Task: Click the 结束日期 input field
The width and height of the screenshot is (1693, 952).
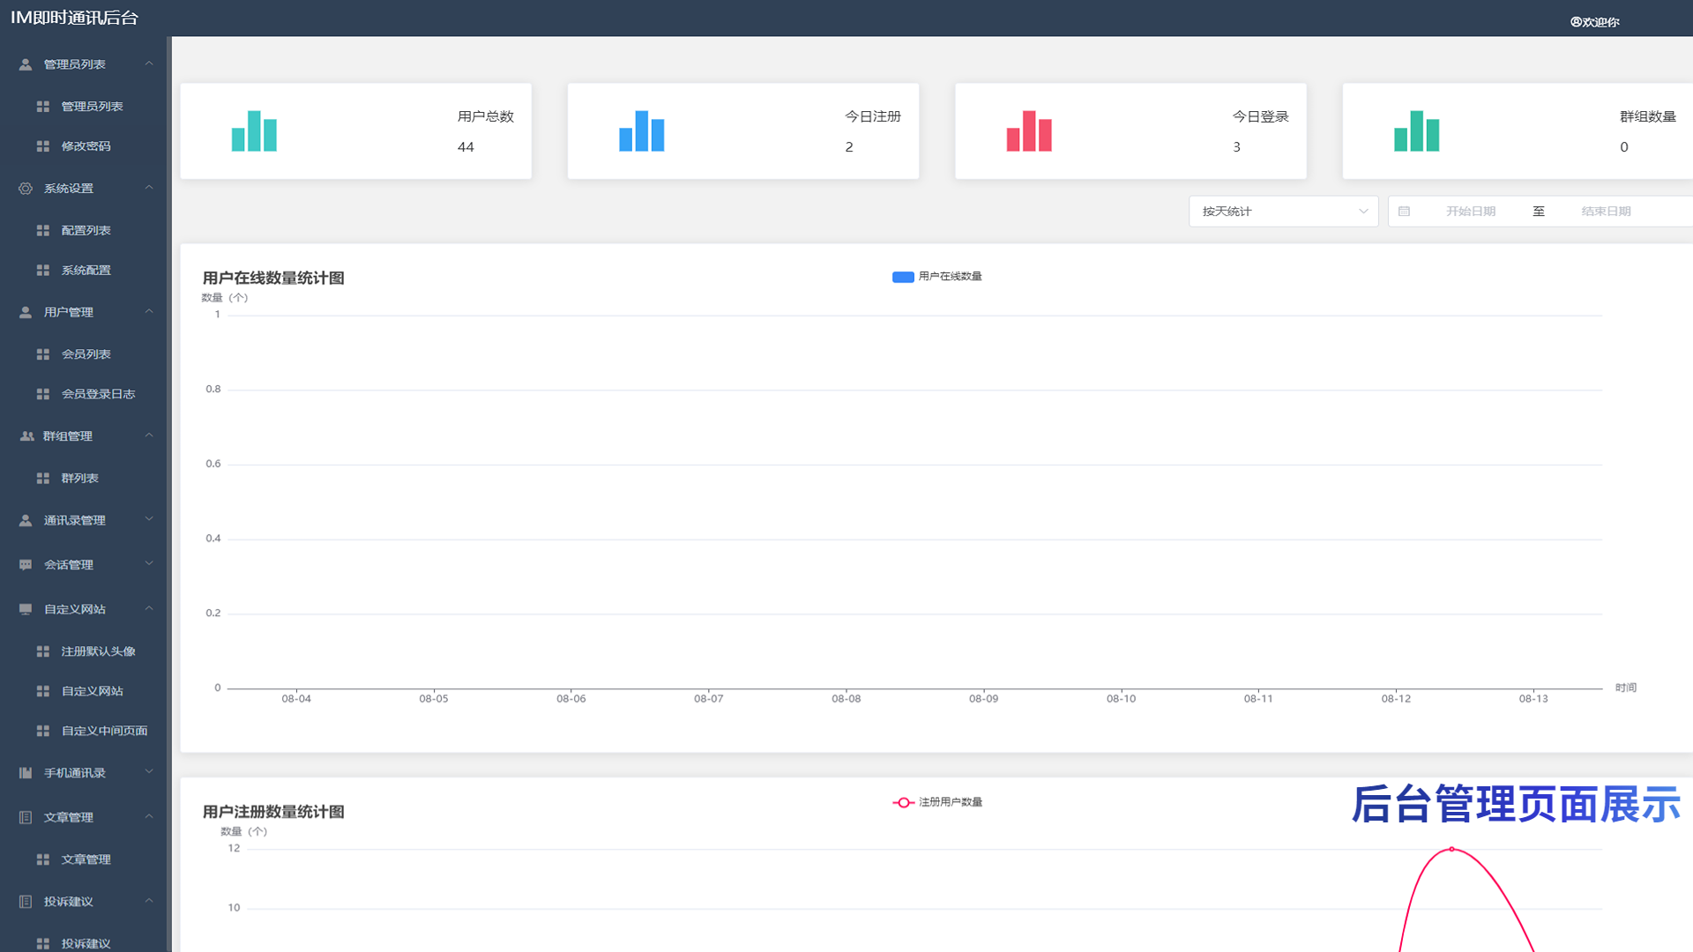Action: tap(1605, 212)
